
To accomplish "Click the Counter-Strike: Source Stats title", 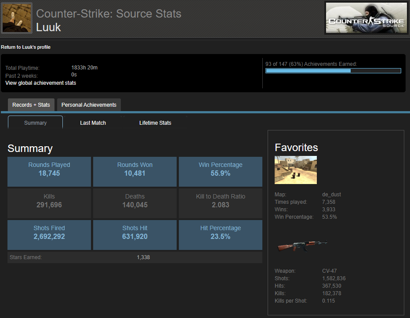I will tap(109, 14).
